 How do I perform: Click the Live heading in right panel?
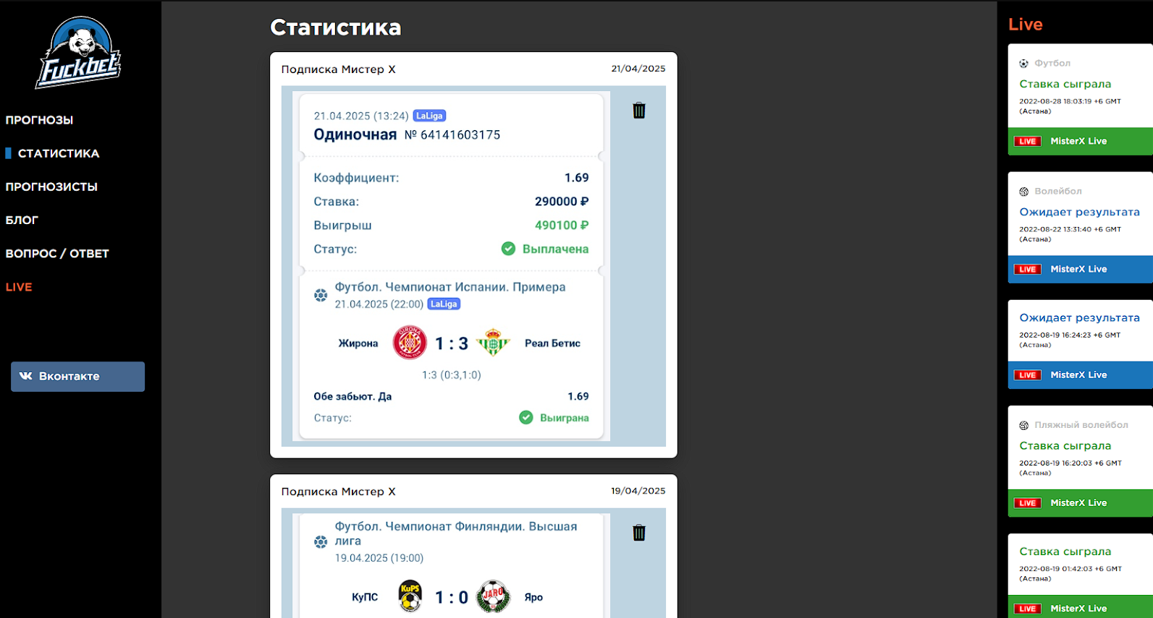tap(1025, 24)
